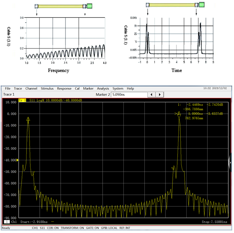Expand the side panel handle on right edge
Screen dimensions: 234x233
pyautogui.click(x=229, y=162)
